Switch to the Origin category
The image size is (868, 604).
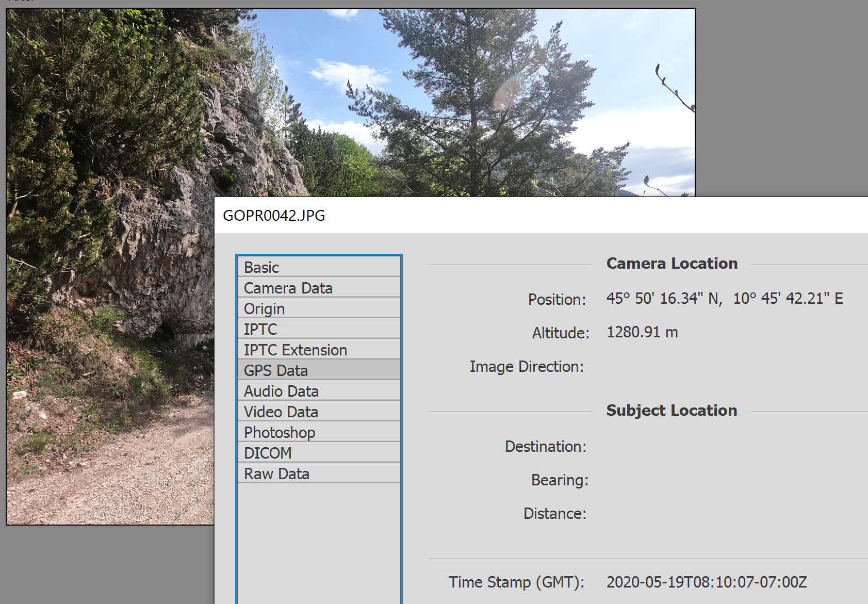[x=319, y=308]
